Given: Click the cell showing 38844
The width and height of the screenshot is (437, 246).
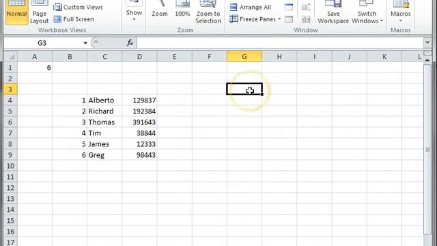Looking at the screenshot, I should coord(139,133).
